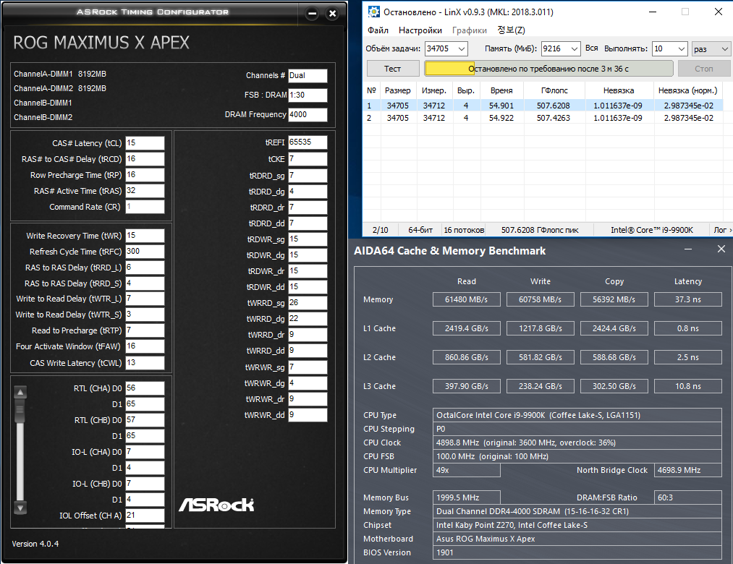Open the Графики menu in LinX
Screen dimensions: 733x564
point(469,30)
